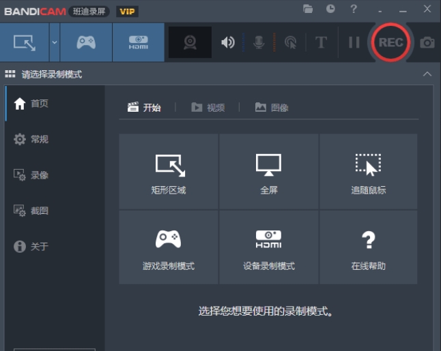Open help question mark in title bar
Viewport: 441px width, 351px height.
coord(354,9)
